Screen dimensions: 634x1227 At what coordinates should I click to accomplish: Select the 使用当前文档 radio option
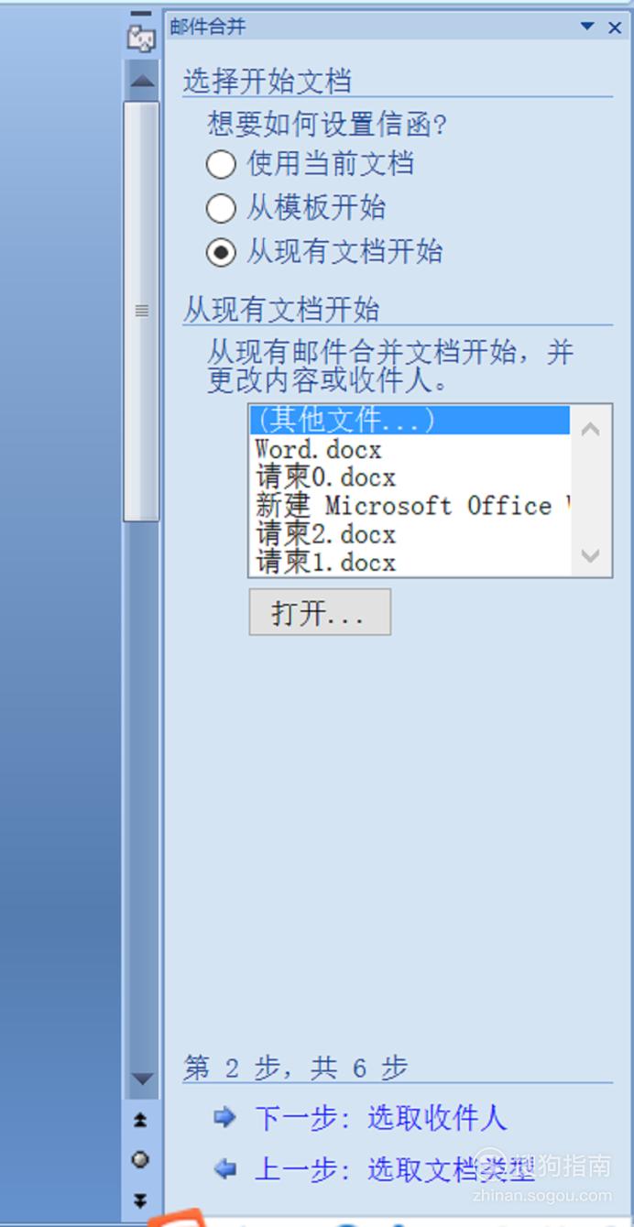click(x=221, y=165)
